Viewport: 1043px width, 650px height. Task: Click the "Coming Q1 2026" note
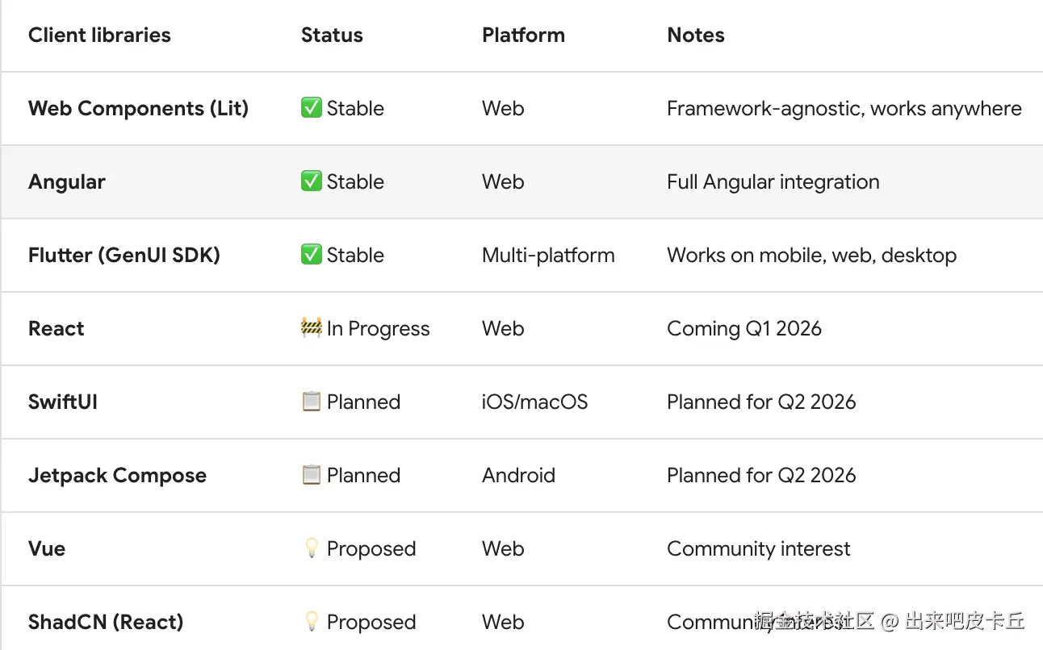point(744,328)
